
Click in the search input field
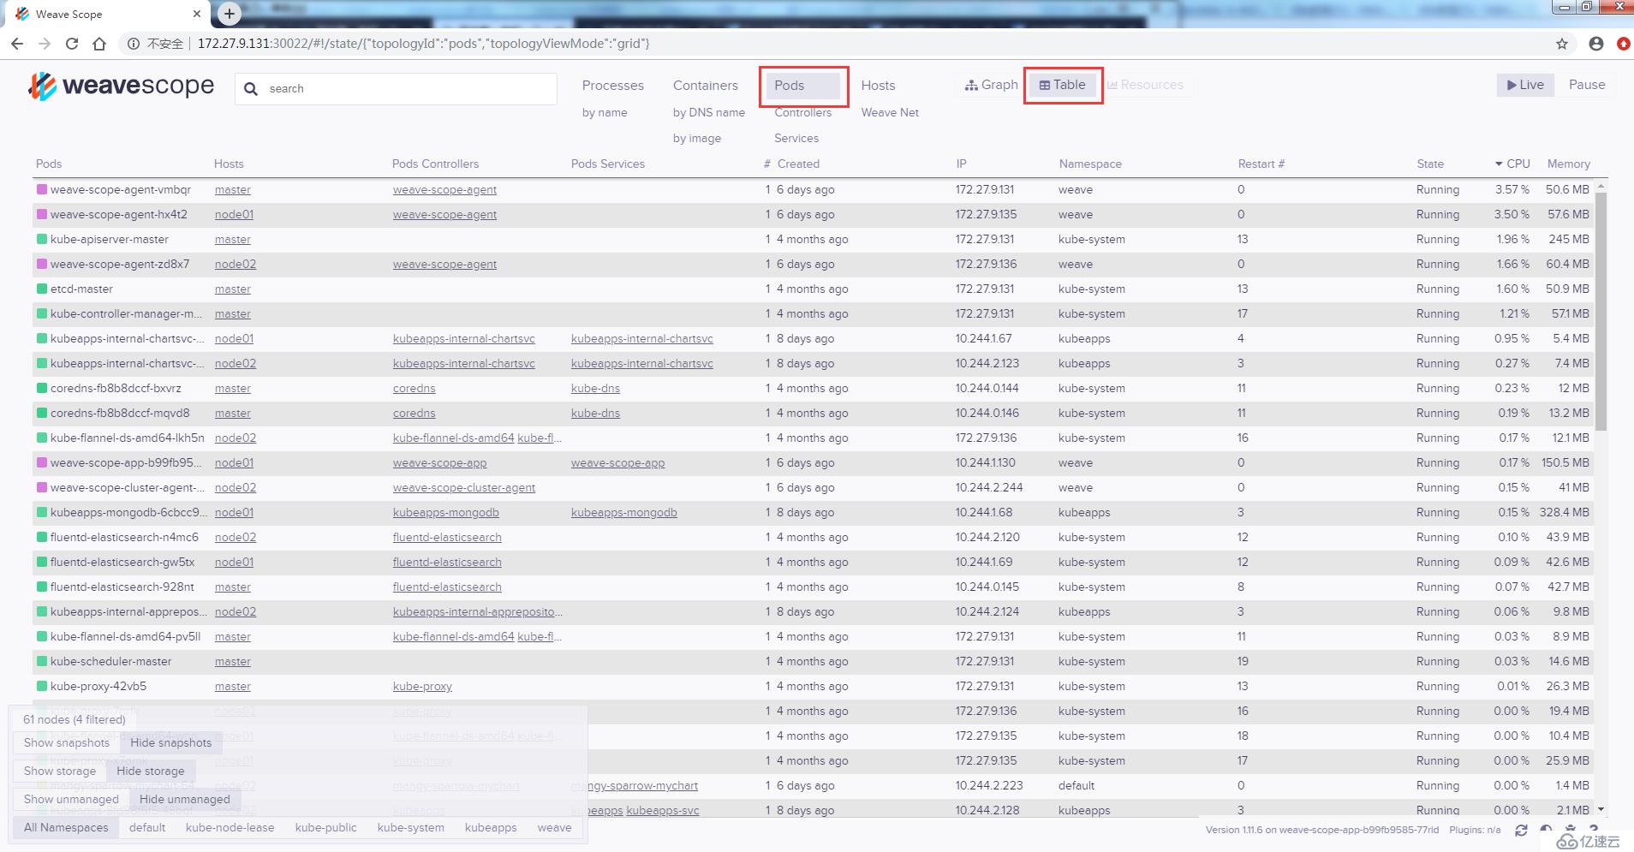click(397, 88)
